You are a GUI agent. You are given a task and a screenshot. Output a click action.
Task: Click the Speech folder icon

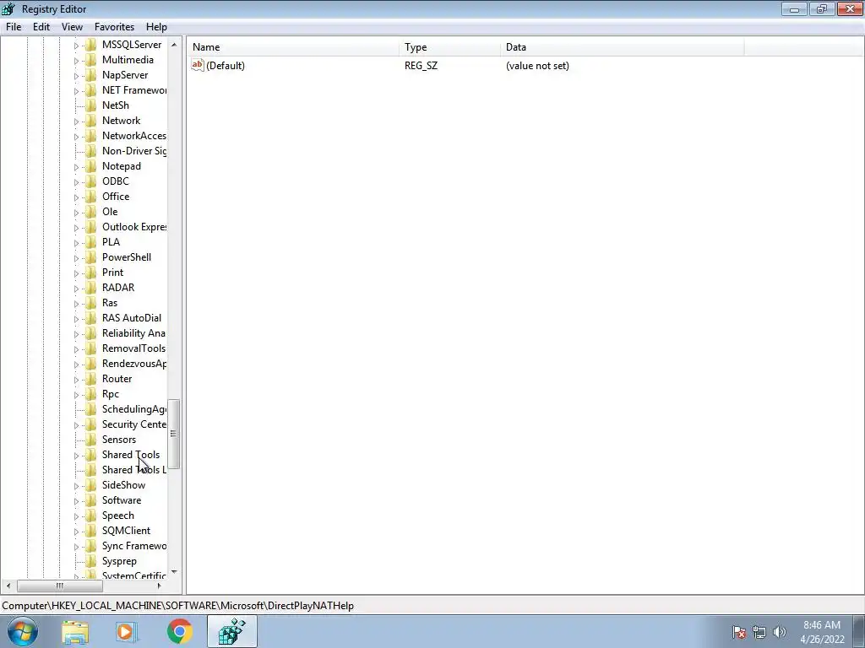91,516
